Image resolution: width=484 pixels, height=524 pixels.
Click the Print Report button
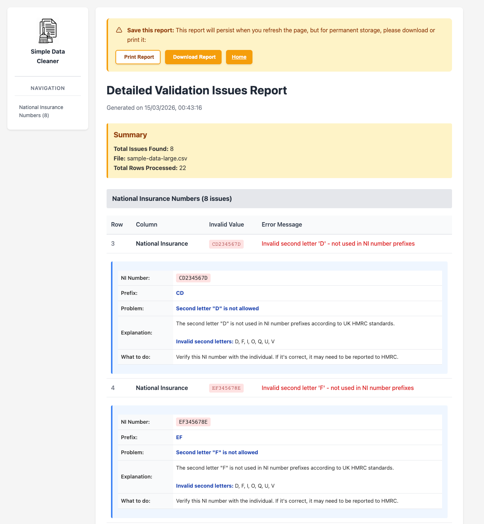[x=138, y=57]
